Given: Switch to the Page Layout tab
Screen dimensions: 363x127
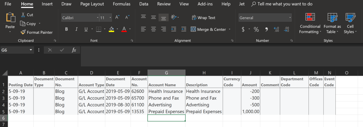Looking at the screenshot, I should [92, 4].
